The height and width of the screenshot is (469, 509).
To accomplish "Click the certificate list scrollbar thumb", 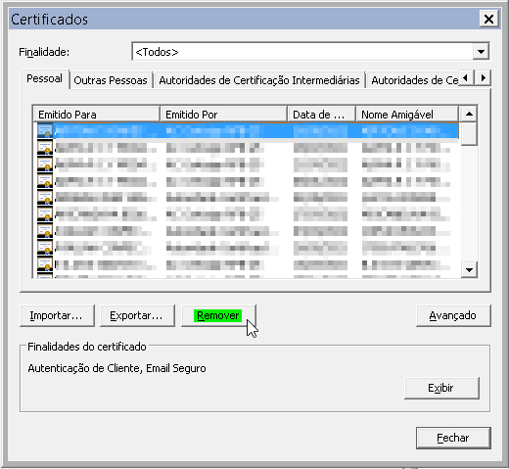I will pyautogui.click(x=469, y=133).
